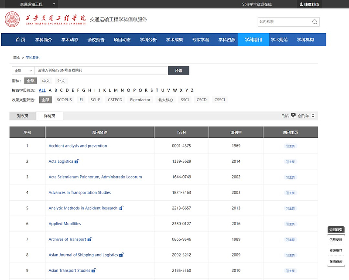
Task: Toggle the CSSCI index filter
Action: (219, 100)
